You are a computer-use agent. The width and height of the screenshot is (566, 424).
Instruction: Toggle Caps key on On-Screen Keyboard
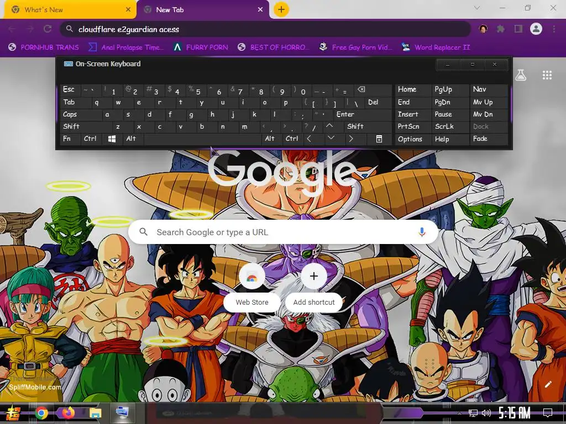(81, 115)
